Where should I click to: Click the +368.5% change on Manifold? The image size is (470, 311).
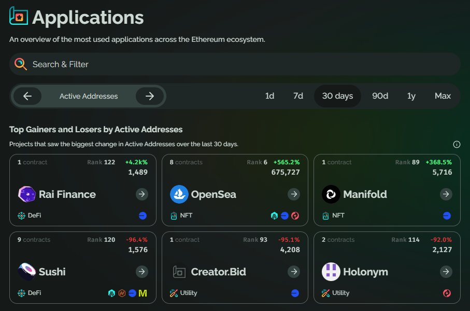pyautogui.click(x=438, y=162)
